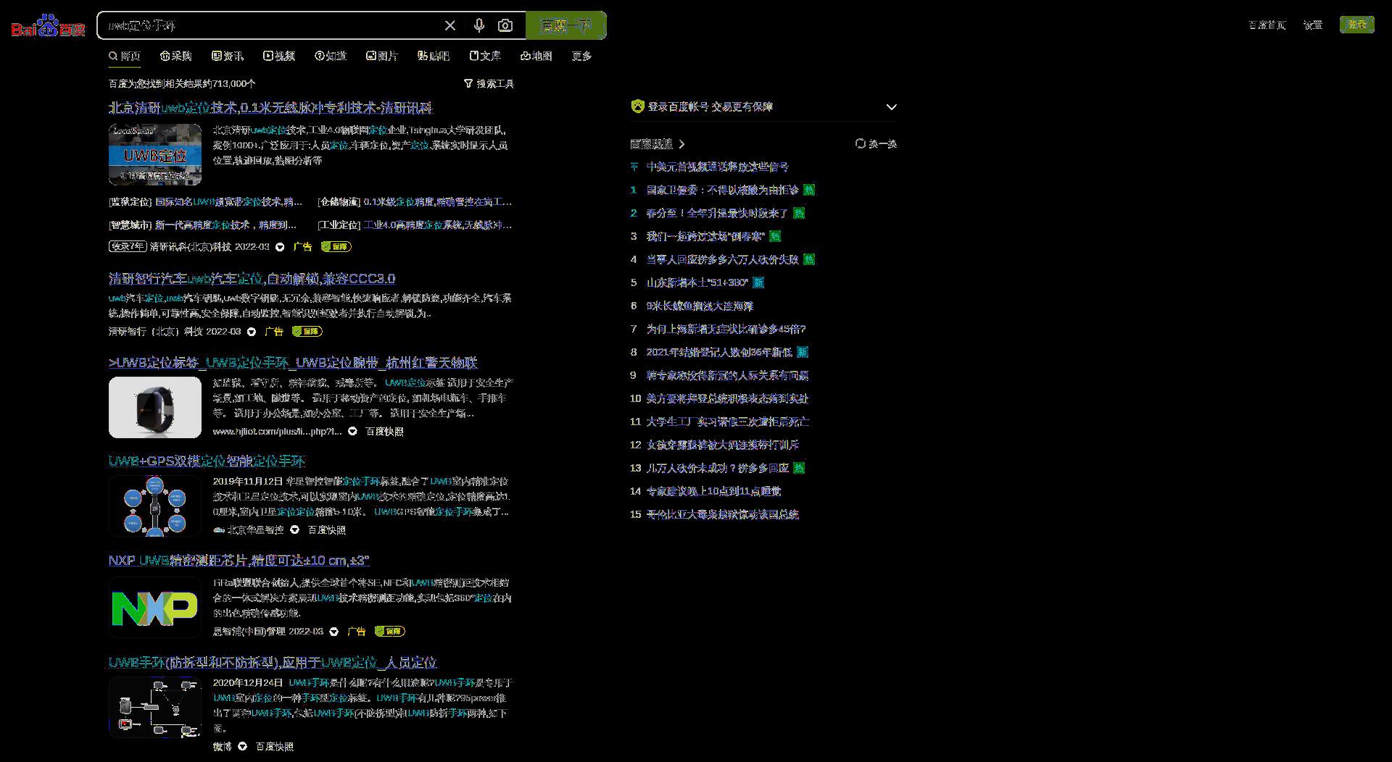The width and height of the screenshot is (1392, 762).
Task: Click 保障 badge on 清研讯科 result
Action: point(336,247)
